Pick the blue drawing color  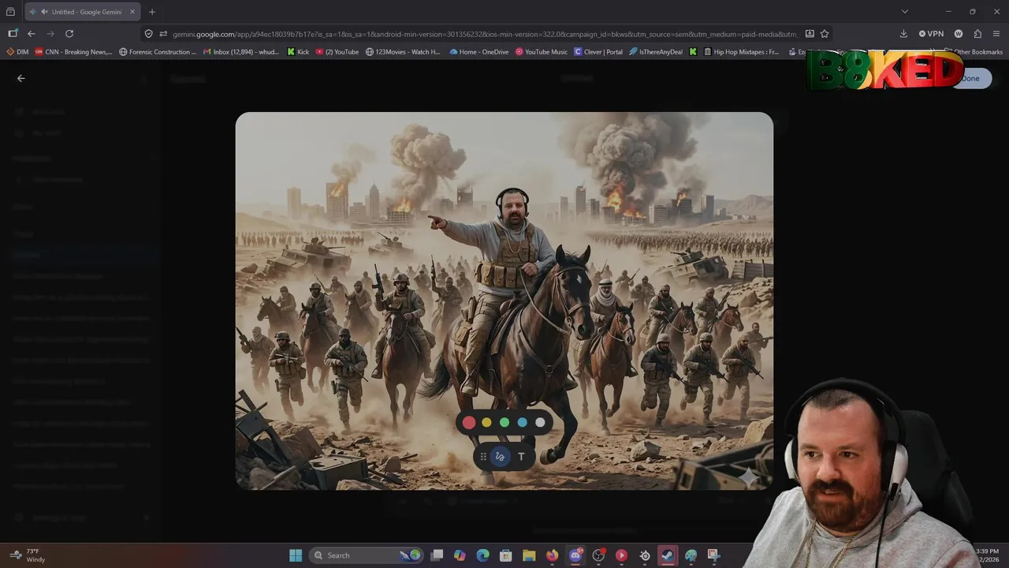click(522, 423)
